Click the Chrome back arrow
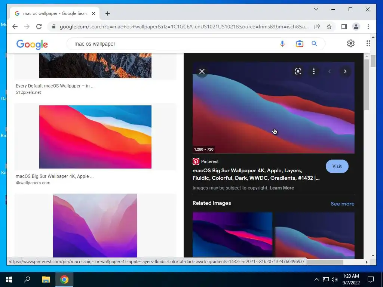Image resolution: width=383 pixels, height=287 pixels. point(15,27)
